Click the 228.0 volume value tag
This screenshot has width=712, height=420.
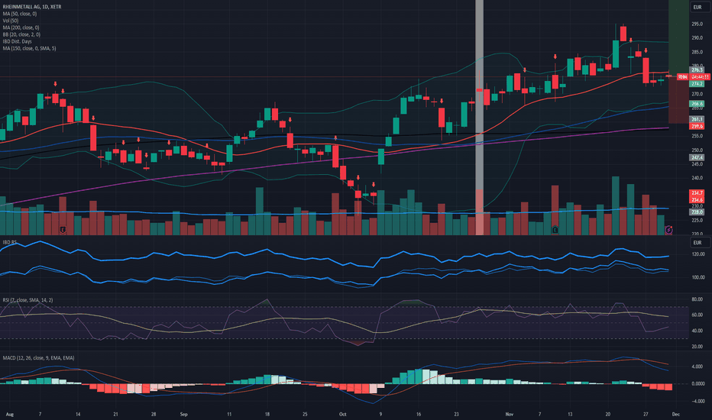697,212
